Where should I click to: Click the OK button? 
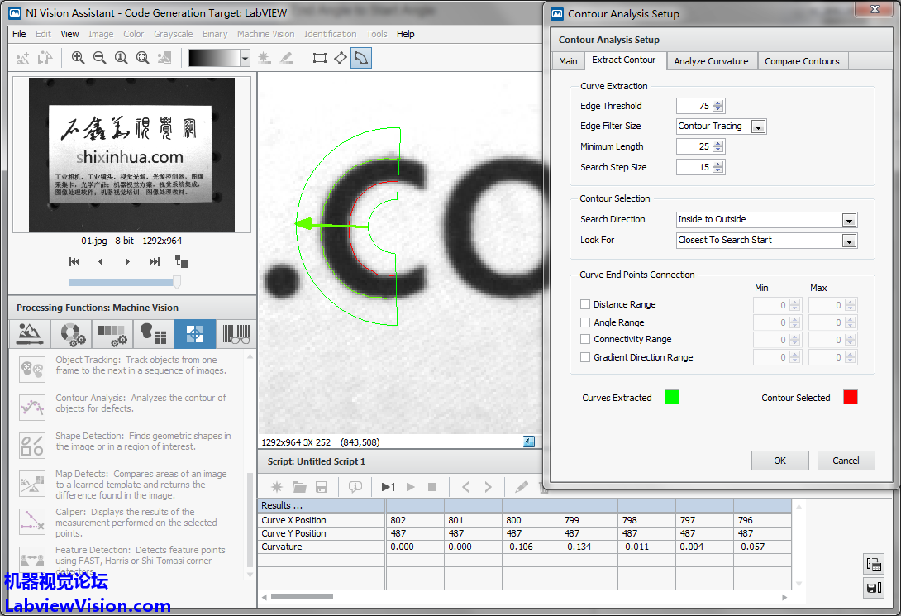[779, 461]
